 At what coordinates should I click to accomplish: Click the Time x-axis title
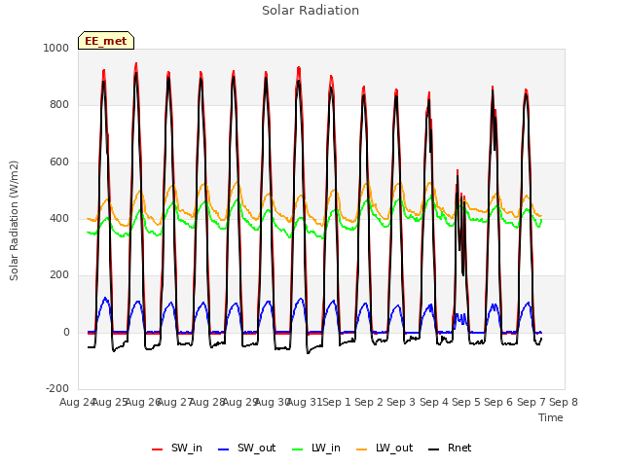tap(551, 417)
